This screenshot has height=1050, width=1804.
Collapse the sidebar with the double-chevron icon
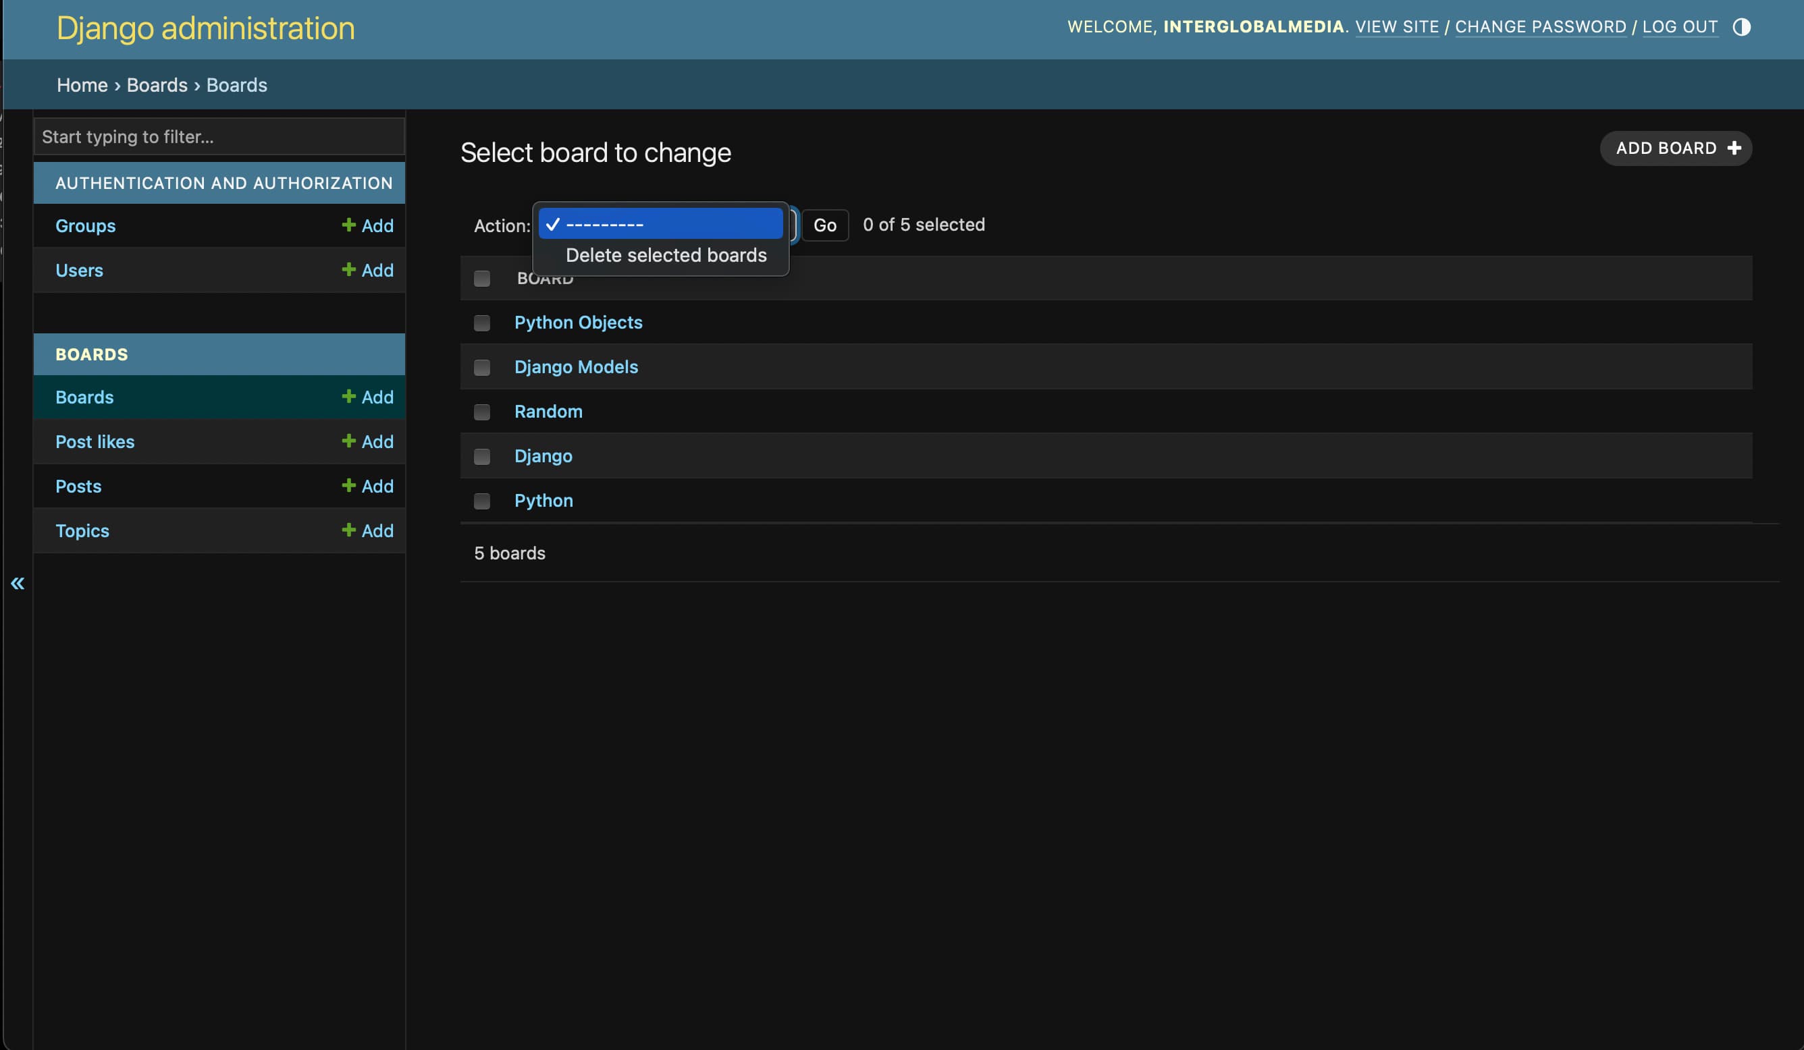click(17, 583)
